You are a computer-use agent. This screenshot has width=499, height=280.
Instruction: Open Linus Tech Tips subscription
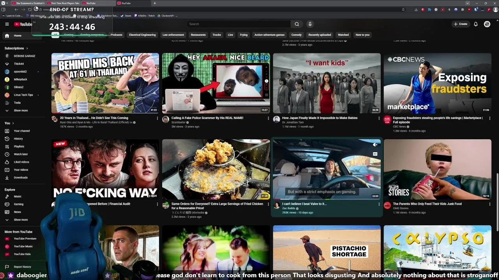(24, 95)
